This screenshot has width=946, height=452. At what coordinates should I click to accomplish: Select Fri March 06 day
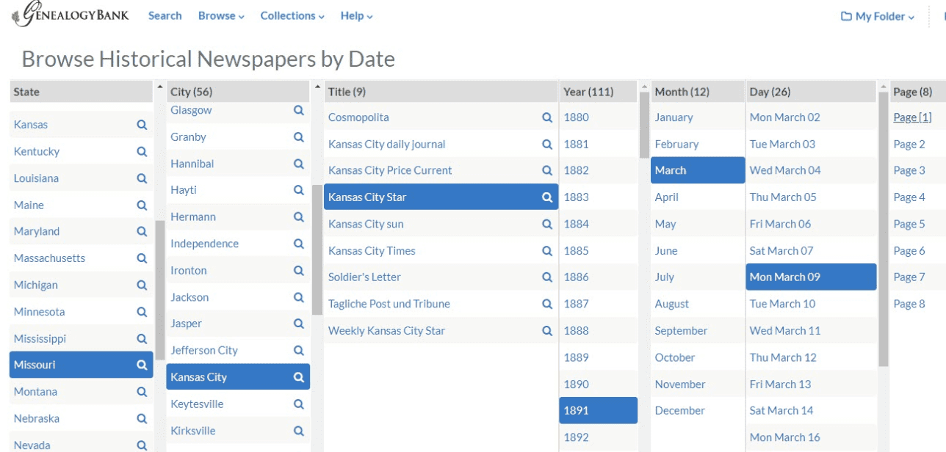tap(780, 224)
